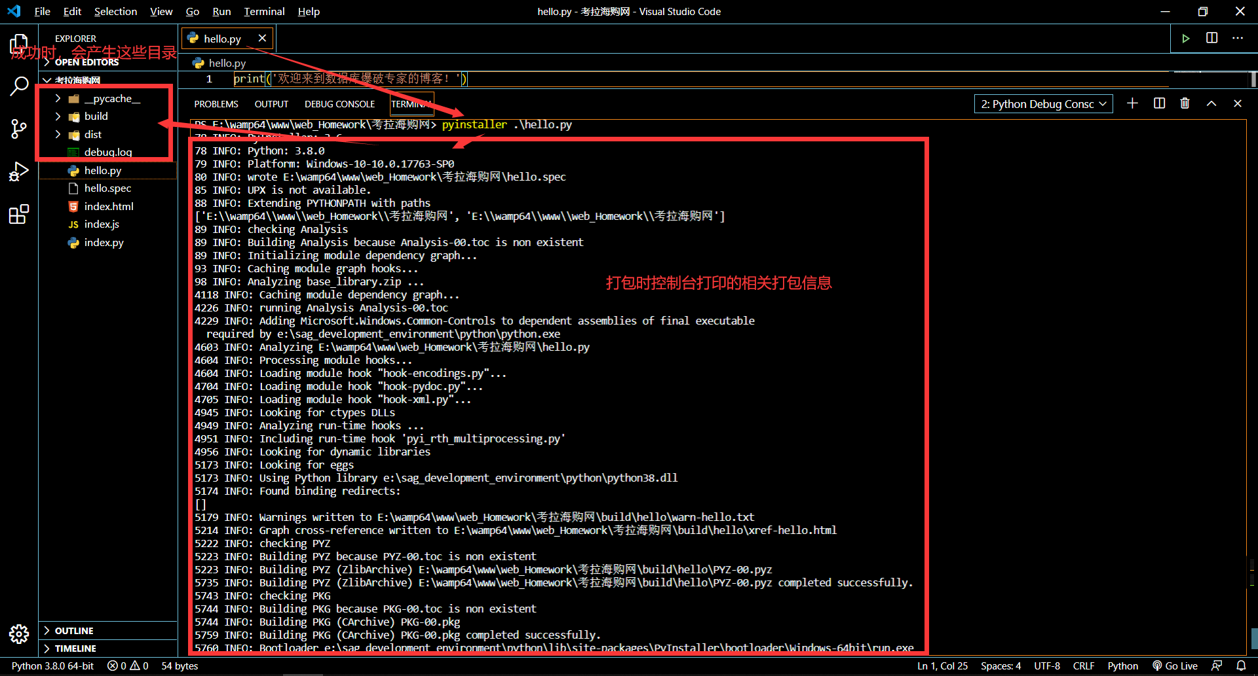Open the View menu
This screenshot has height=676, width=1258.
(161, 11)
